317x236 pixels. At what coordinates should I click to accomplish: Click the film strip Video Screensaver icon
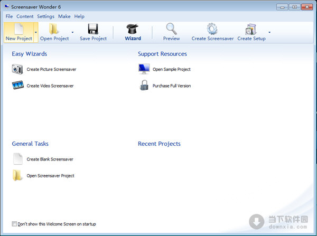(x=18, y=85)
